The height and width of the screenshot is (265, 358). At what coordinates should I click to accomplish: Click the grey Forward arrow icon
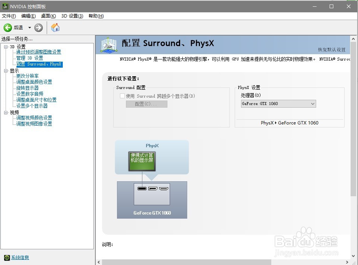[38, 28]
